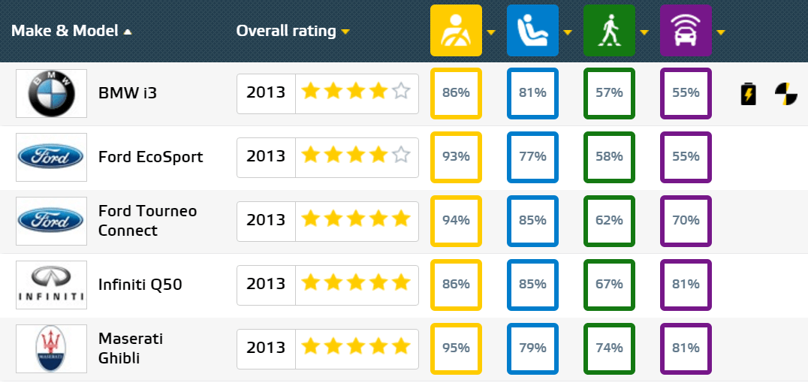Click the yellow Adult Occupant header icon
808x383 pixels.
tap(456, 30)
